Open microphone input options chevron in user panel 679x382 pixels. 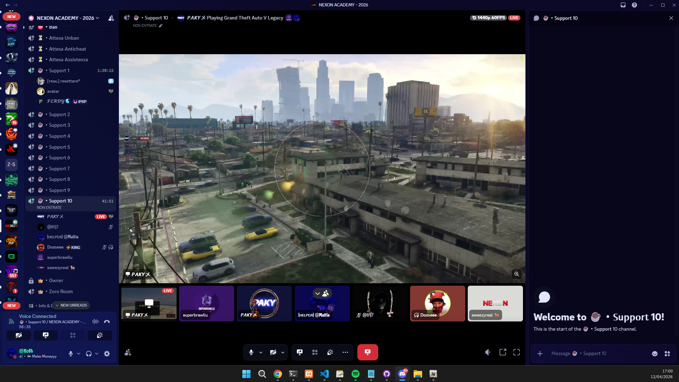point(79,353)
